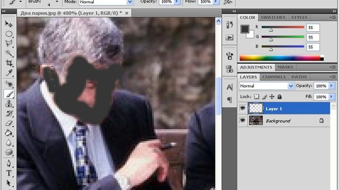This screenshot has height=190, width=339.
Task: Select the Adjustments tab
Action: coord(256,68)
